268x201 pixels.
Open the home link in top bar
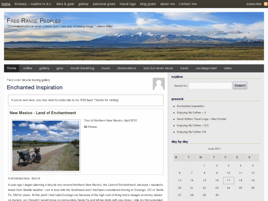(6, 4)
